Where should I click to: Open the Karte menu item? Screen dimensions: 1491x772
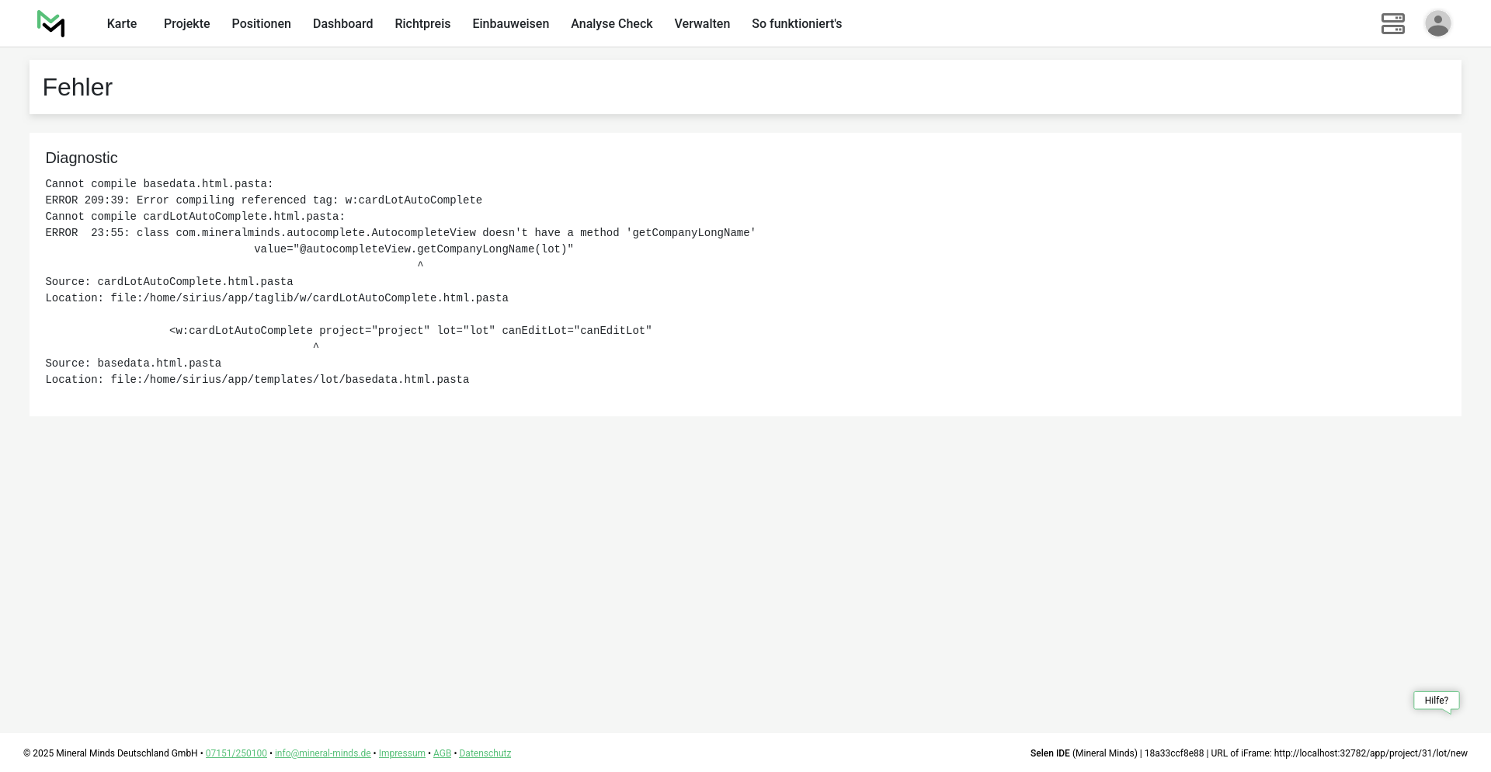pyautogui.click(x=122, y=24)
